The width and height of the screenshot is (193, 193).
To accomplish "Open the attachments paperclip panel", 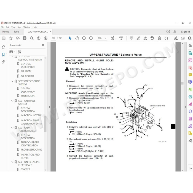I will click(3, 62).
